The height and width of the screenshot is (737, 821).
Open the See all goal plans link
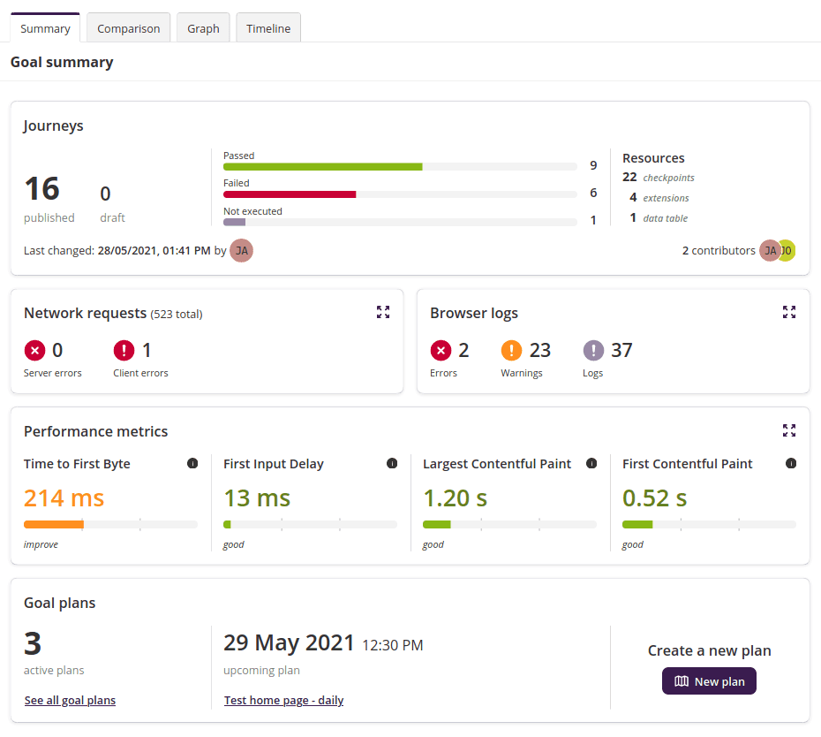[x=70, y=700]
